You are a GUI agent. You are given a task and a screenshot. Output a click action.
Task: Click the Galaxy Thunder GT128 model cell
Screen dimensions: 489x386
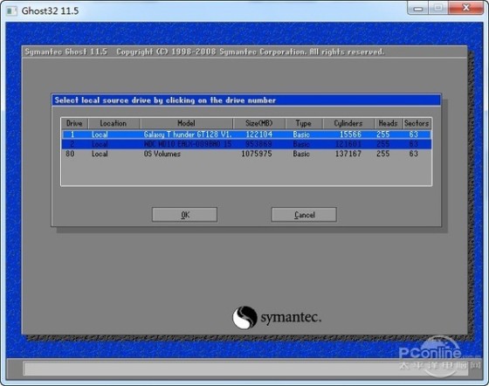click(188, 134)
